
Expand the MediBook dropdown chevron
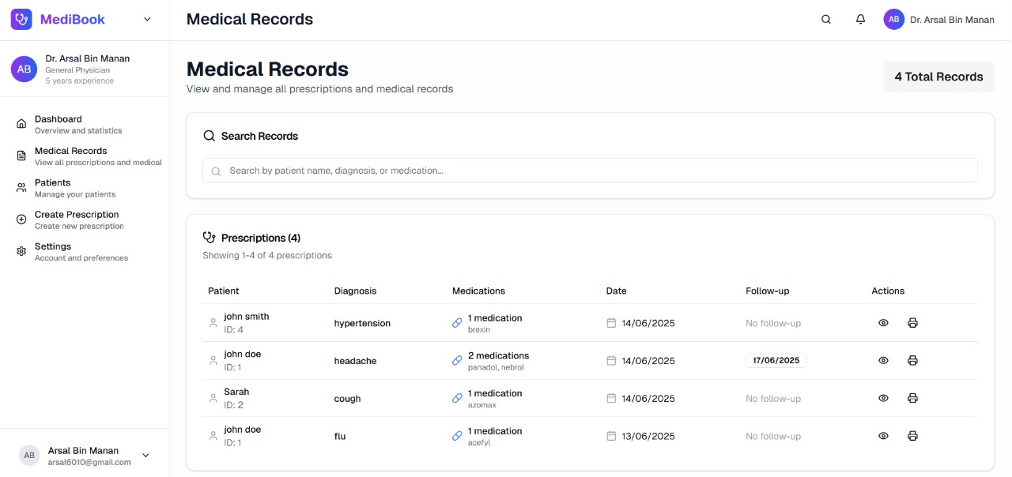(x=147, y=20)
